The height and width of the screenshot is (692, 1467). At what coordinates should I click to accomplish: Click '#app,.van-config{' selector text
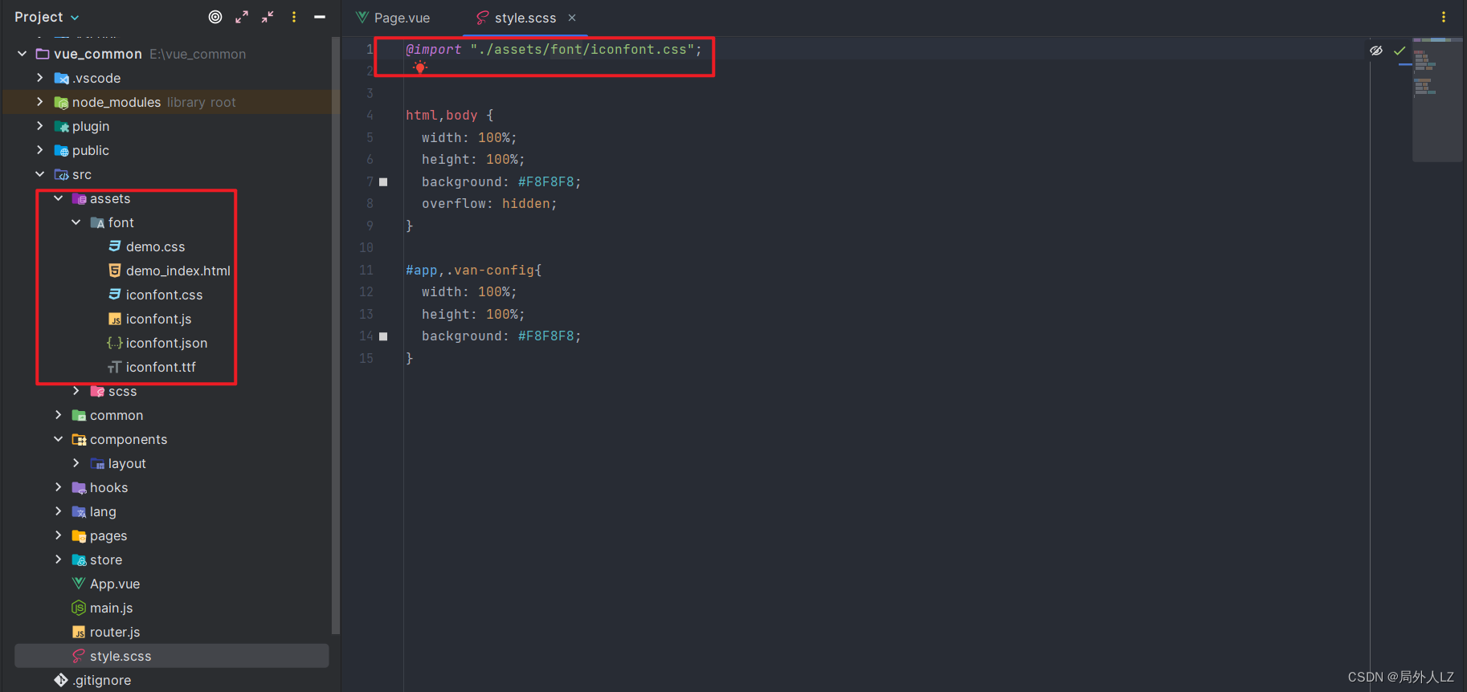473,271
